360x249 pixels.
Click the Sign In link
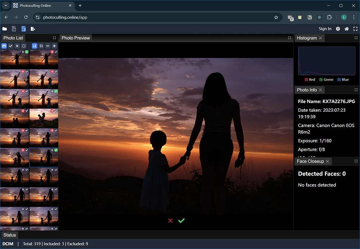click(x=325, y=29)
